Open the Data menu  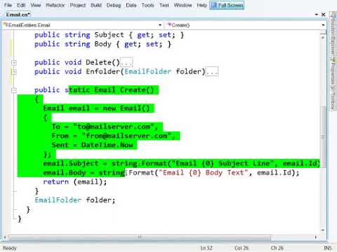[131, 5]
